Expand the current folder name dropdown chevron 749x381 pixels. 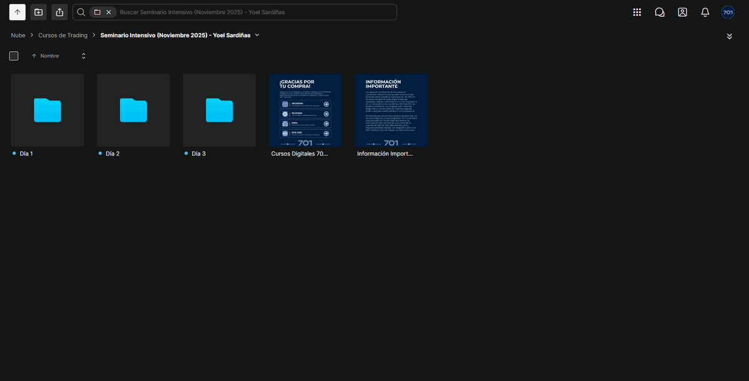click(257, 35)
